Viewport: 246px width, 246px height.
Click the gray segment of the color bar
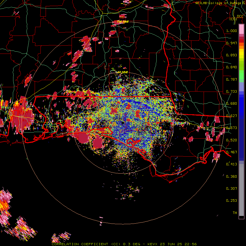[241, 190]
